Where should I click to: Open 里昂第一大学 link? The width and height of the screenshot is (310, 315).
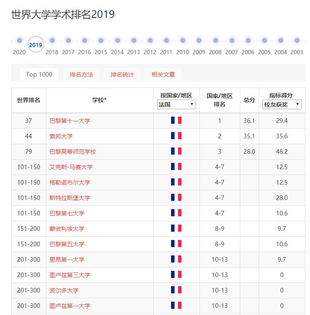[x=67, y=260]
